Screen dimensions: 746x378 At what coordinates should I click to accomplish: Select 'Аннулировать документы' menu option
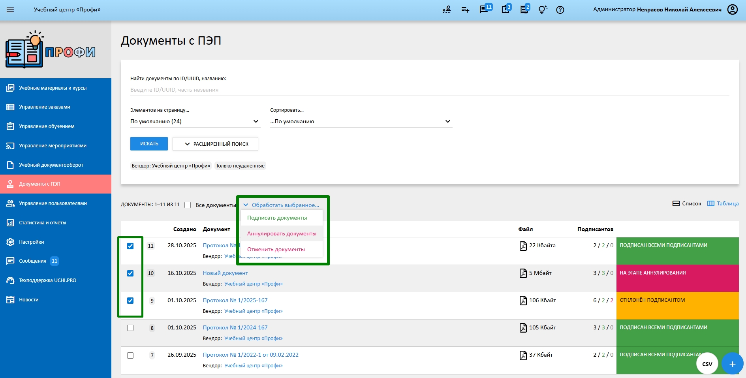pos(282,233)
